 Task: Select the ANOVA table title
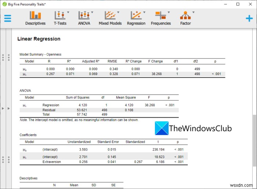tap(25, 91)
